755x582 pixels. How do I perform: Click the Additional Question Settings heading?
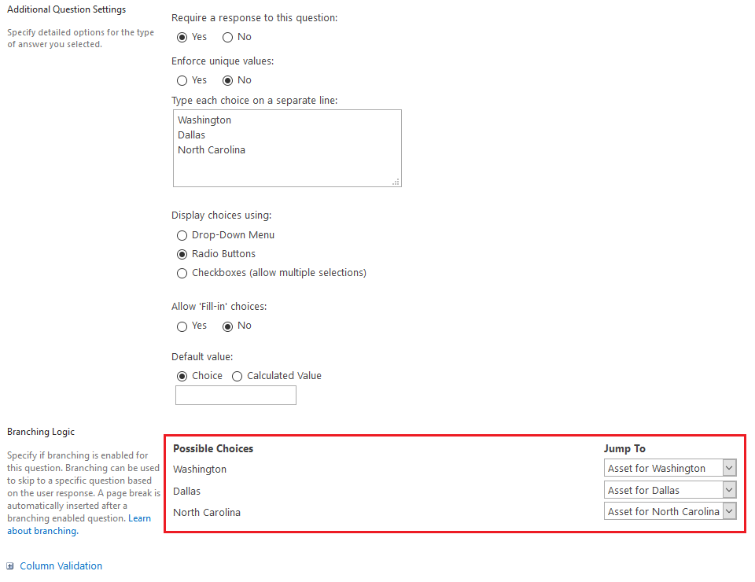click(x=66, y=9)
